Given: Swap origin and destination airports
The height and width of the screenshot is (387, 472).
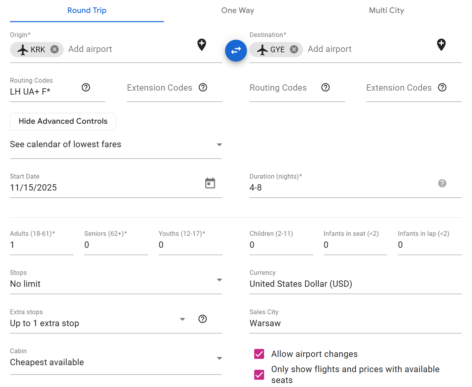Looking at the screenshot, I should pos(236,51).
